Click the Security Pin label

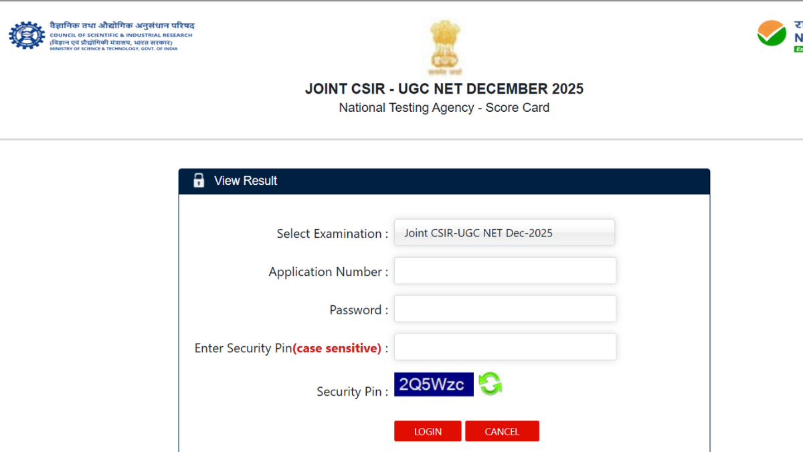[x=352, y=392]
